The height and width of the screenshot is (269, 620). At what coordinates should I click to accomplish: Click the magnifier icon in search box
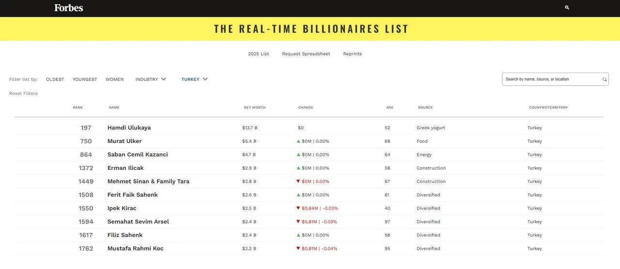[x=604, y=79]
